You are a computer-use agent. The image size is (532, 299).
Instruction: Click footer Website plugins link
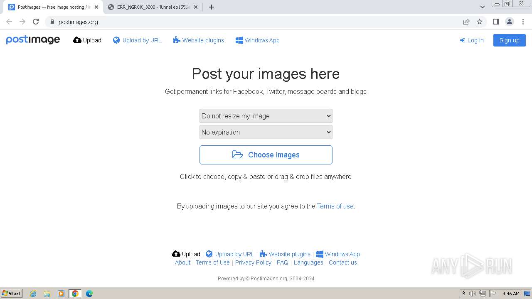[285, 254]
